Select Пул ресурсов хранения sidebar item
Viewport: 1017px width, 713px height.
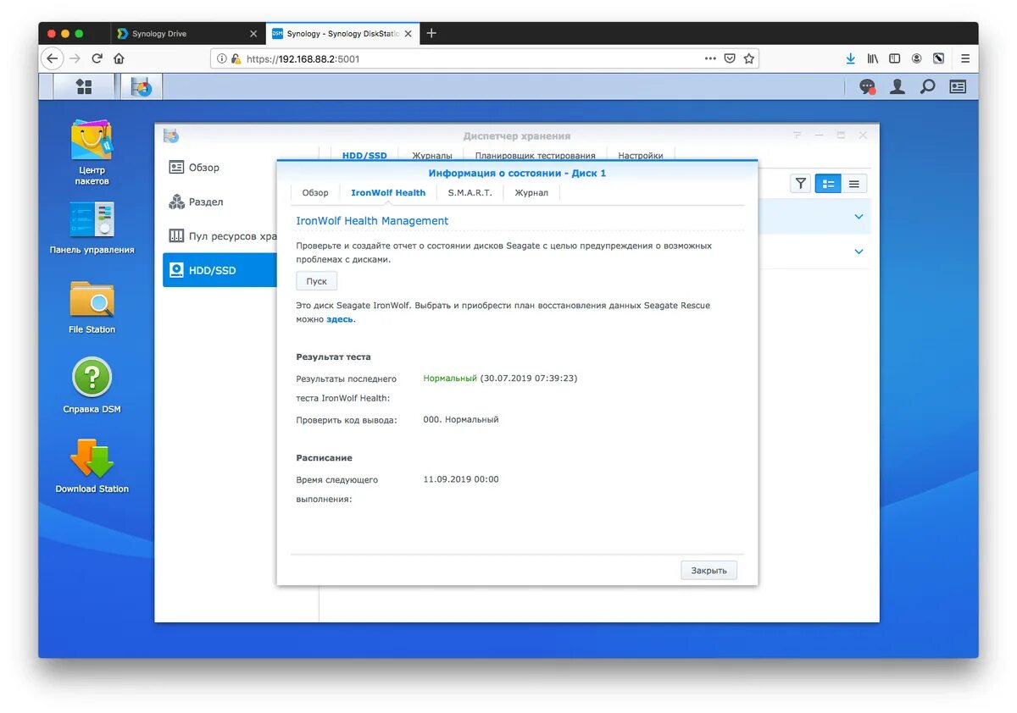click(x=220, y=236)
